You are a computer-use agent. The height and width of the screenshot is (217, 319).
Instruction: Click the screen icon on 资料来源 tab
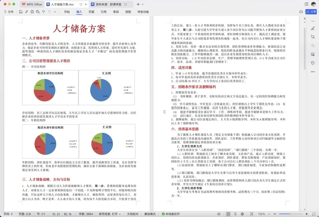(125, 4)
